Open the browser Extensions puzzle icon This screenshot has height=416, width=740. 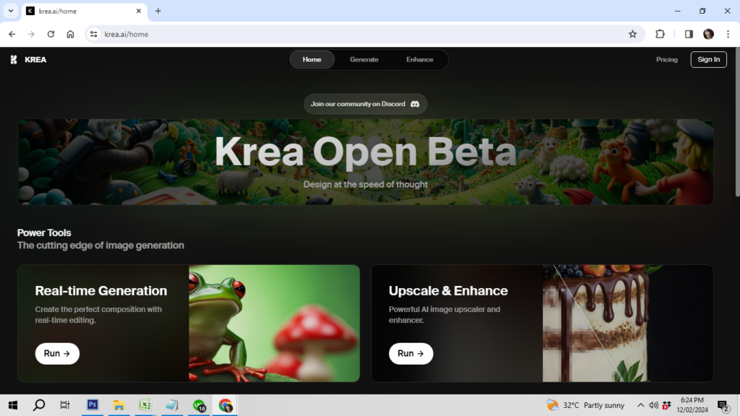point(660,34)
